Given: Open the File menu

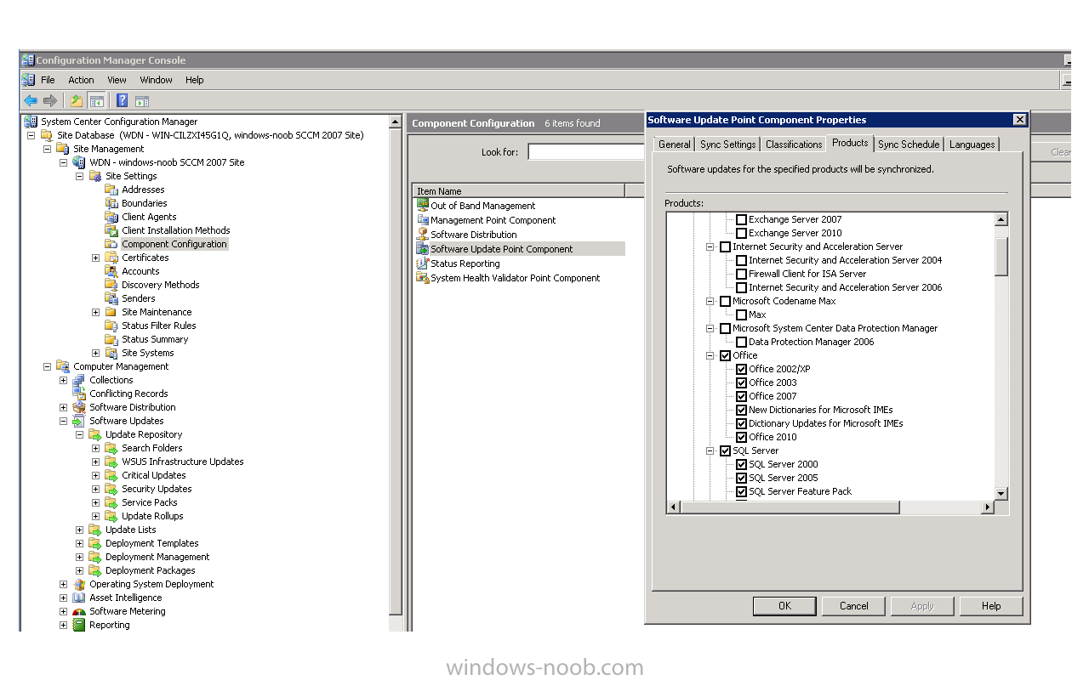Looking at the screenshot, I should (48, 80).
